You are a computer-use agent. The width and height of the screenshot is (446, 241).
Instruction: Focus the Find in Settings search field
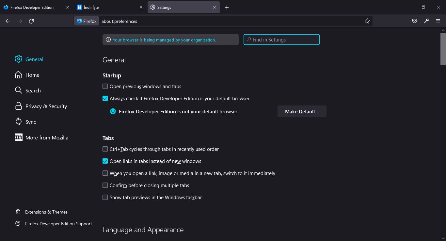[281, 40]
